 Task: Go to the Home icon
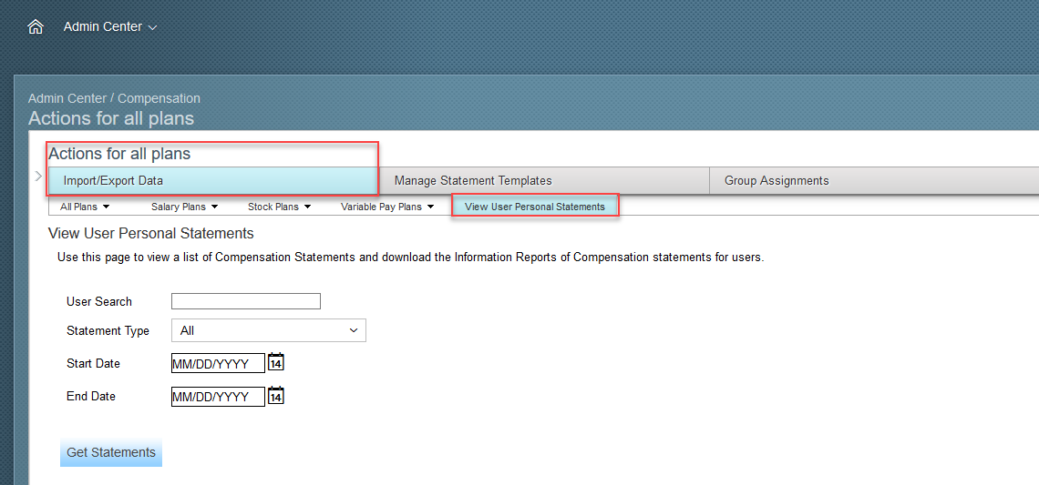(36, 27)
